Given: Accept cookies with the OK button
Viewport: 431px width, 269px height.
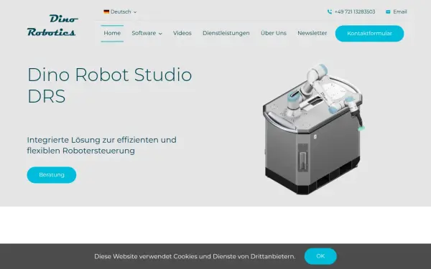Looking at the screenshot, I should tap(320, 256).
